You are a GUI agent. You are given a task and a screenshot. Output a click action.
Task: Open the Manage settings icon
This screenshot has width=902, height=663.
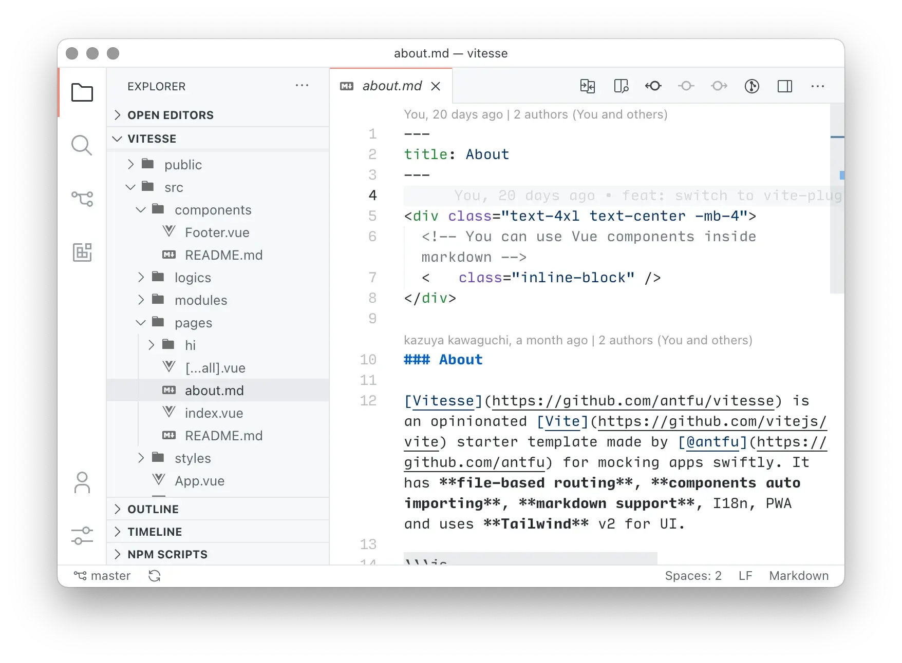(82, 535)
